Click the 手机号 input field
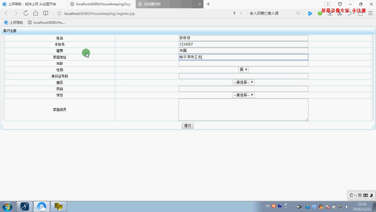 243,44
